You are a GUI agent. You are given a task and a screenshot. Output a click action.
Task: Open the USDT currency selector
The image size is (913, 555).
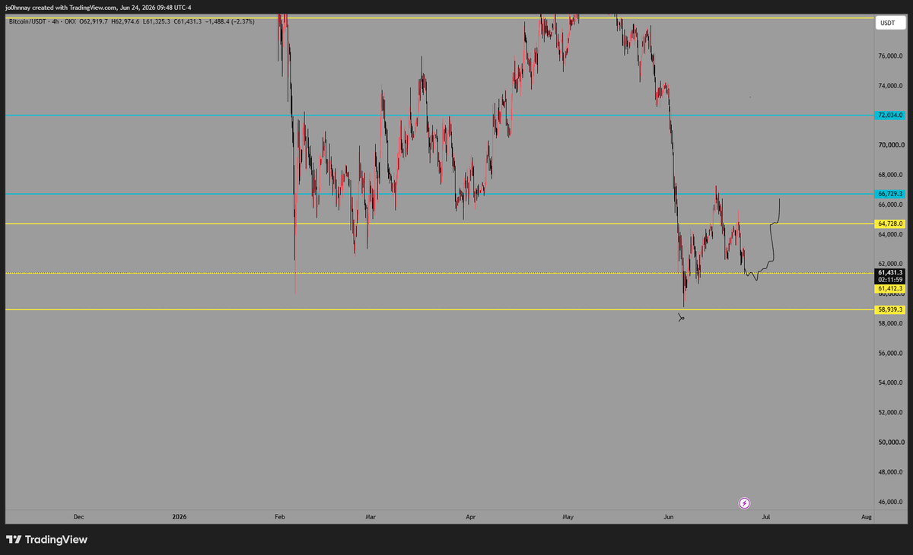[x=888, y=24]
